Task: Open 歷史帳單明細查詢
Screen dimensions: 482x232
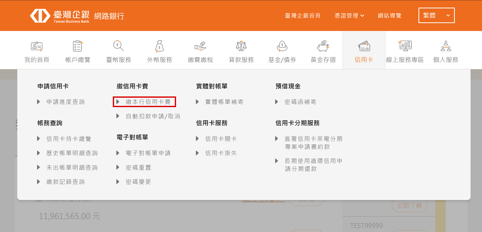Action: (x=72, y=153)
